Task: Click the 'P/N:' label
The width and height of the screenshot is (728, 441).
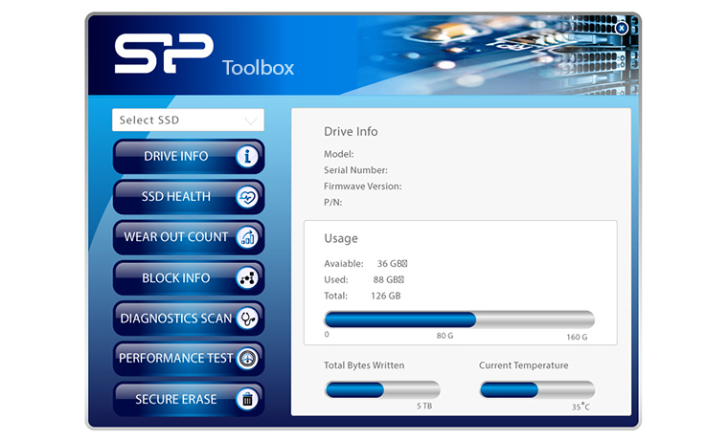Action: pos(333,203)
